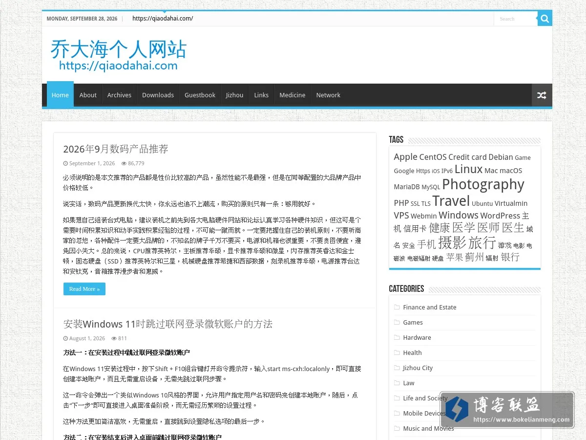The image size is (586, 440).
Task: Click the https://qiaodahai.com/ text in top bar
Action: tap(163, 19)
